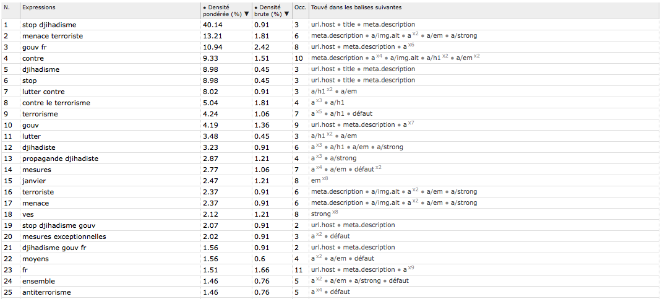Click 'Touvé dans les balises suivantes' header
The width and height of the screenshot is (660, 299).
click(356, 7)
